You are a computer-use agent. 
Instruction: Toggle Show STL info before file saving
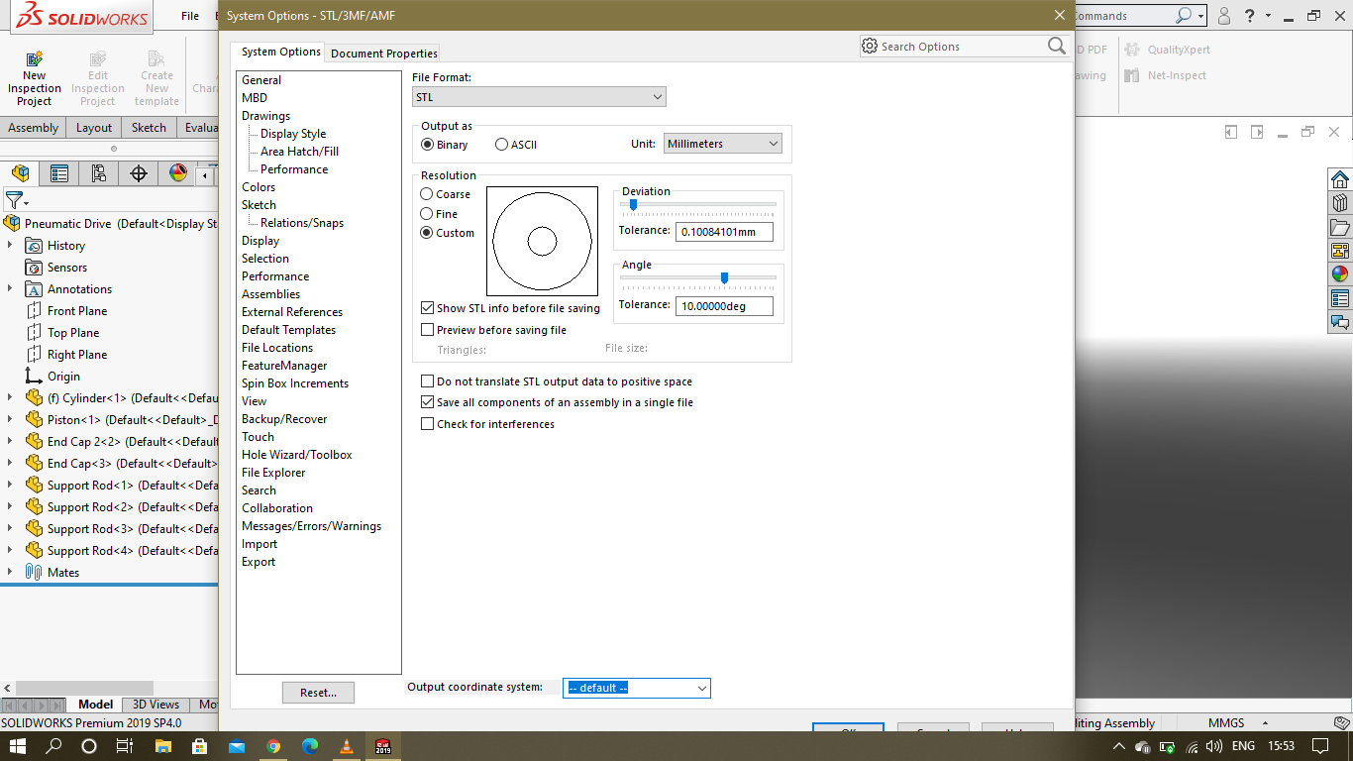428,308
